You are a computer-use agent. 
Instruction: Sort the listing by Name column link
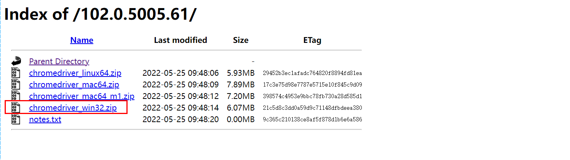tap(81, 40)
